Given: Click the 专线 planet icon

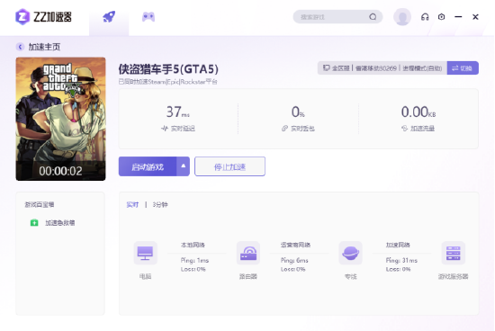Looking at the screenshot, I should click(x=350, y=253).
